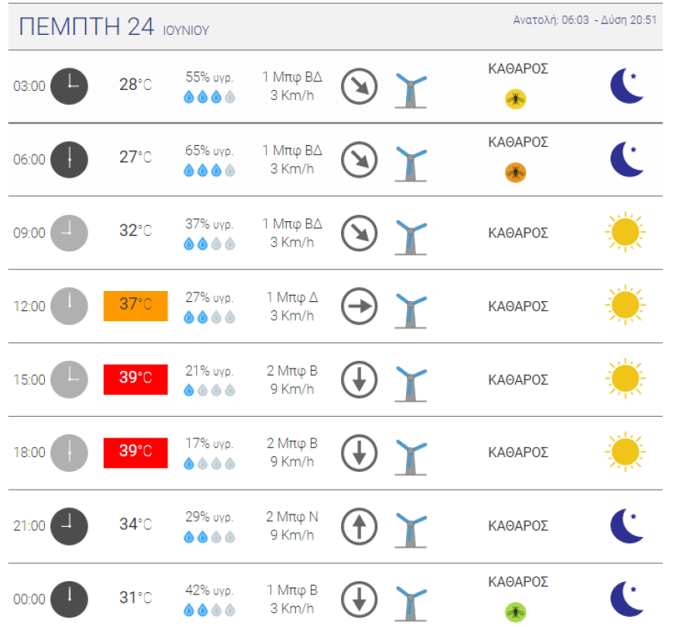Click the orange 37°C temperature box

[x=136, y=305]
